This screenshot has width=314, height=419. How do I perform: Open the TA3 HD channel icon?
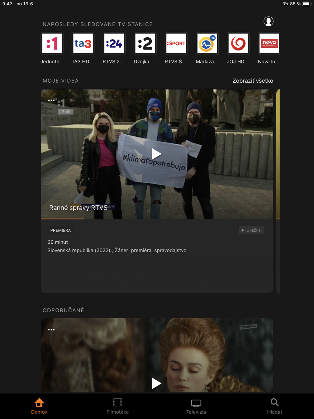pos(83,43)
